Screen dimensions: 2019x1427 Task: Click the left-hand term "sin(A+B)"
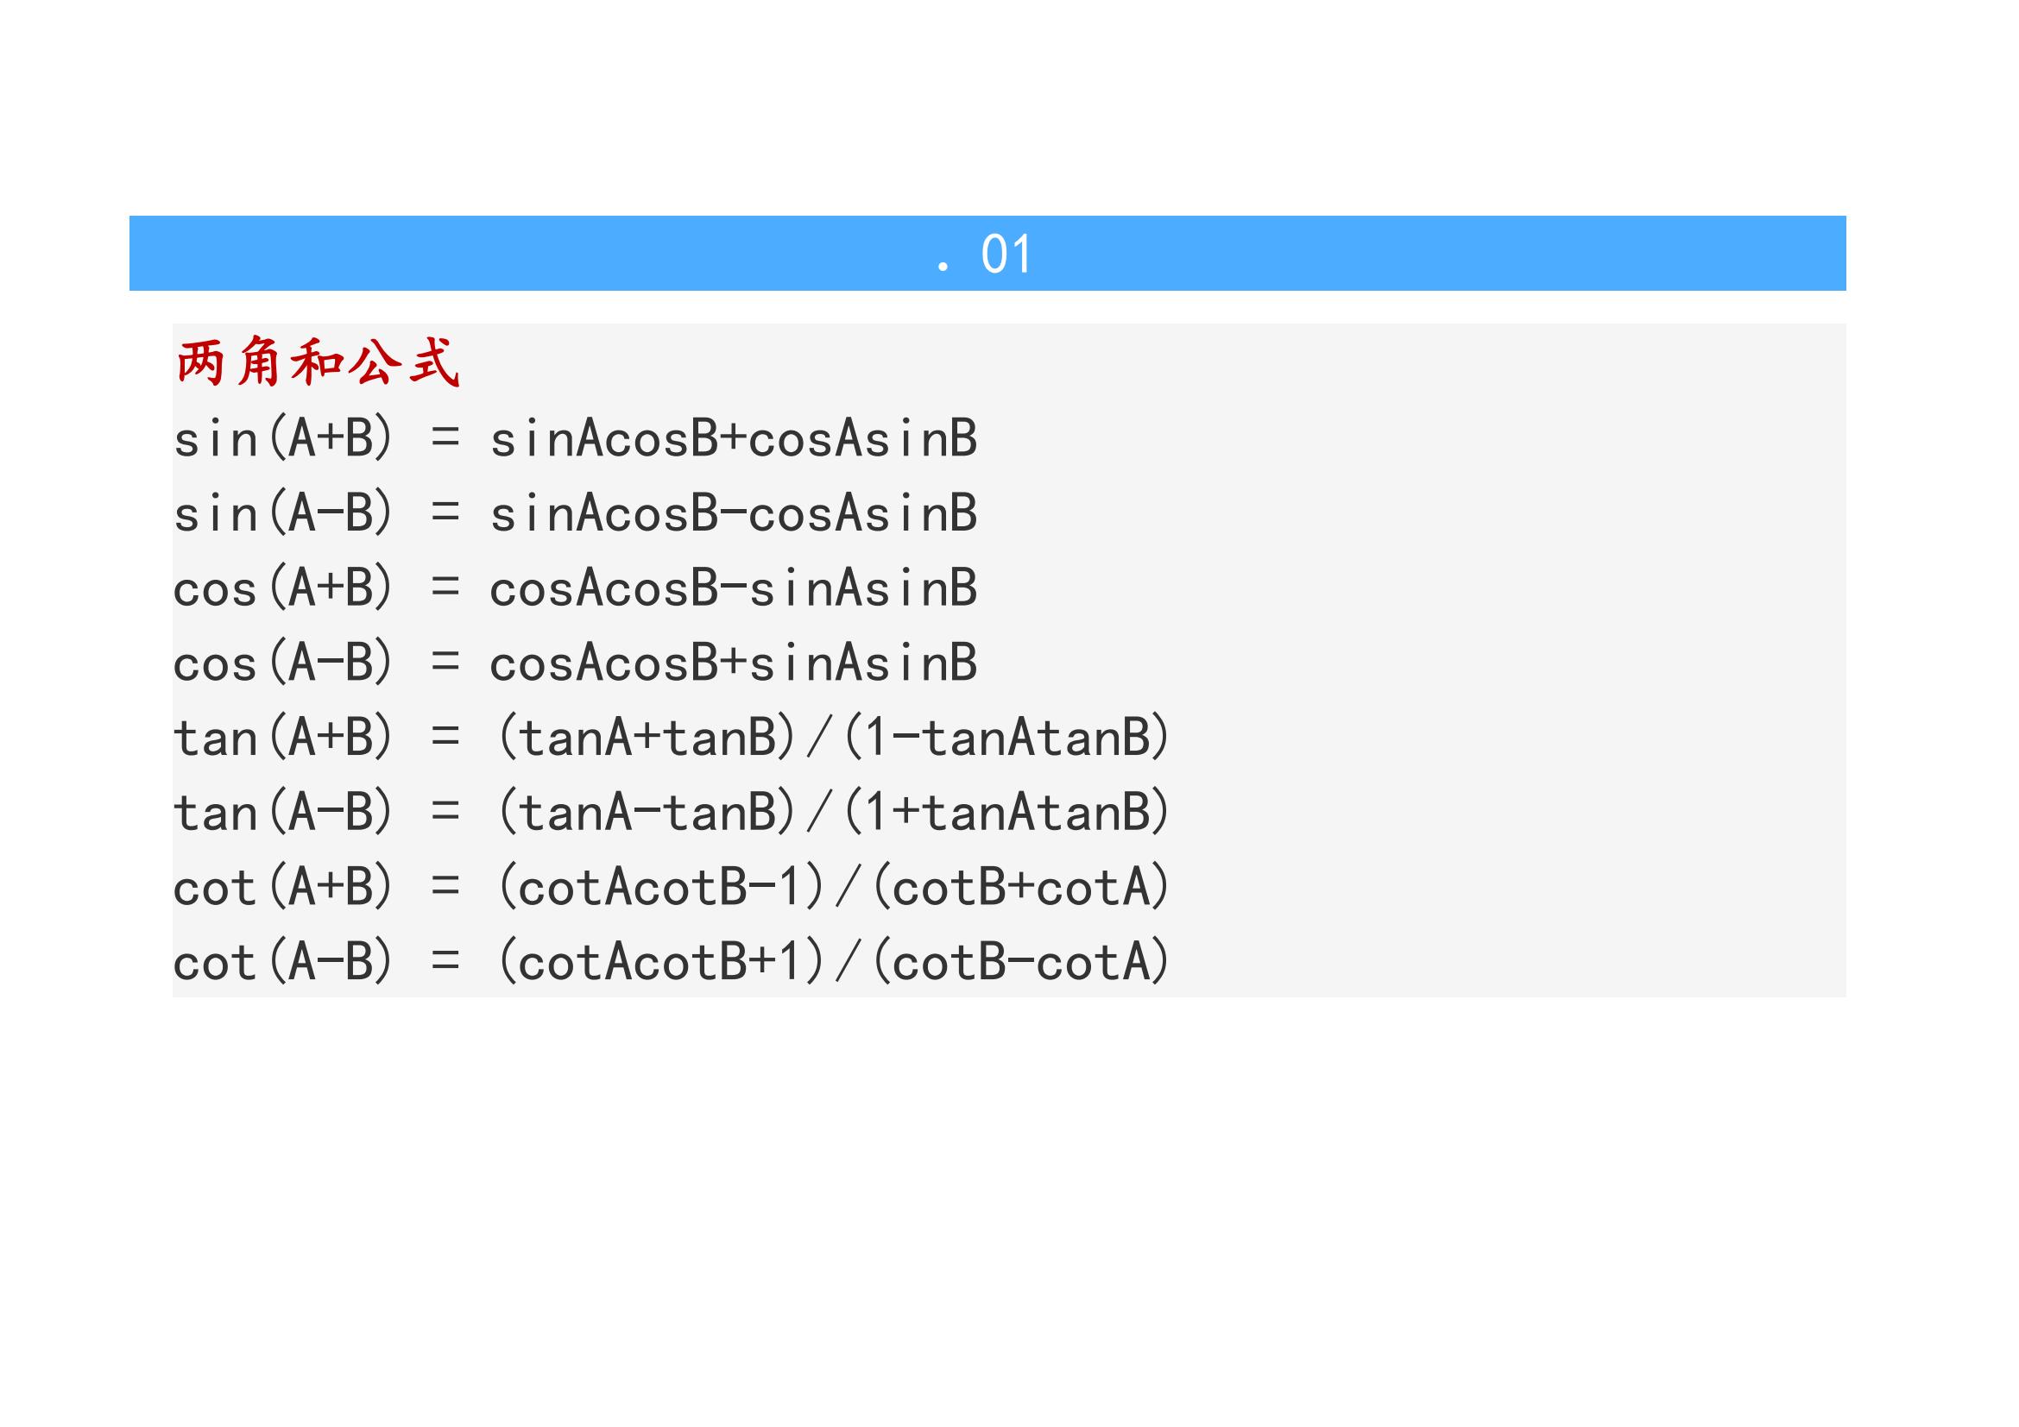click(x=282, y=438)
